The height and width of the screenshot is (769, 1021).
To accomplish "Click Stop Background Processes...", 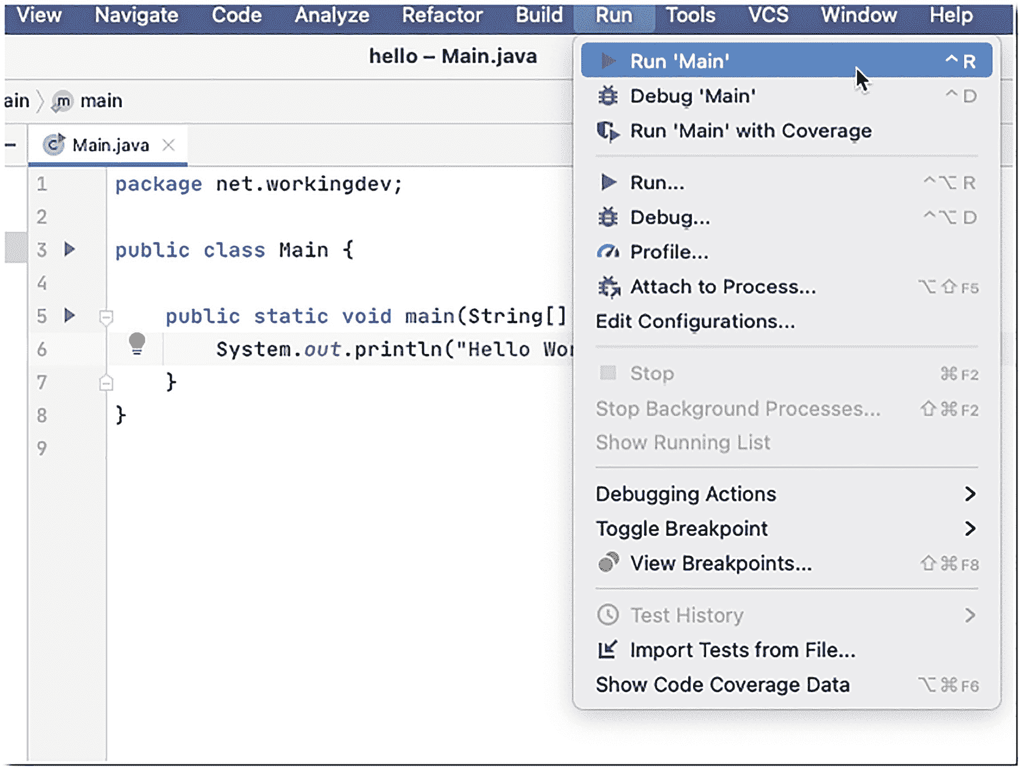I will (x=786, y=408).
